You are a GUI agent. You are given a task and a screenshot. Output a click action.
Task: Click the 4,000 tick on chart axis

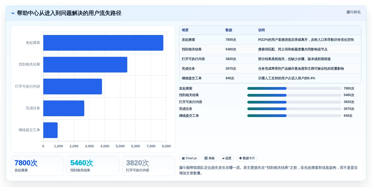(105, 146)
